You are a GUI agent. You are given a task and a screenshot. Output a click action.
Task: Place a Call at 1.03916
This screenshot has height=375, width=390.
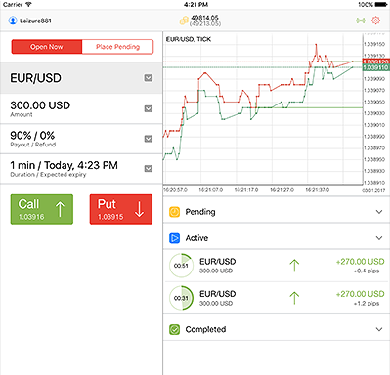[x=42, y=209]
